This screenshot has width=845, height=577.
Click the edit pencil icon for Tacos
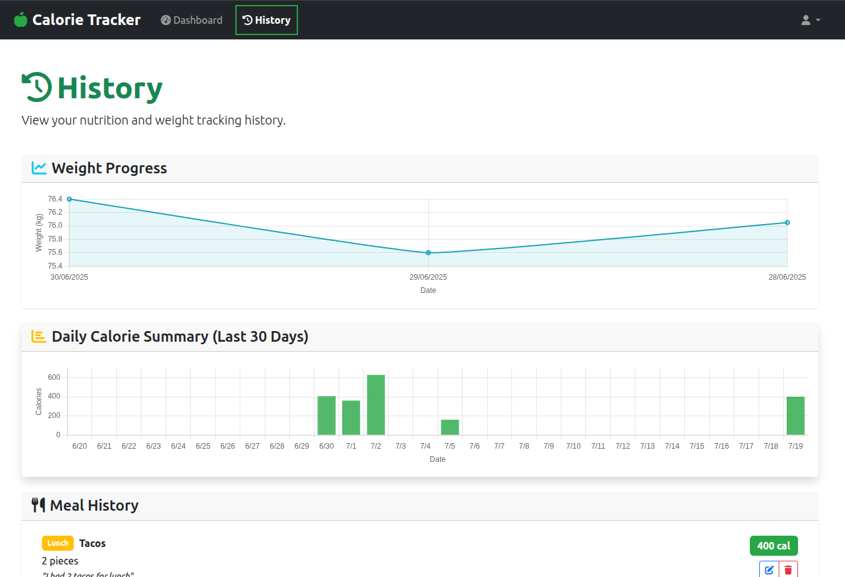[x=769, y=569]
